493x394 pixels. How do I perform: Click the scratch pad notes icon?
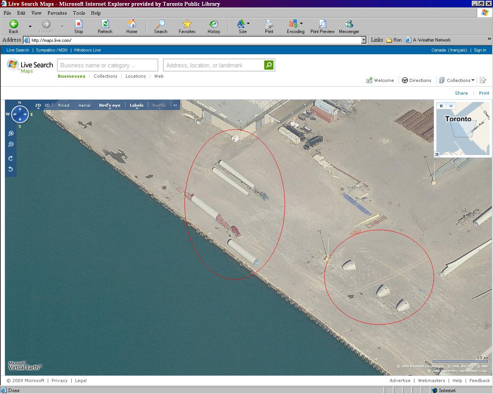pos(483,80)
